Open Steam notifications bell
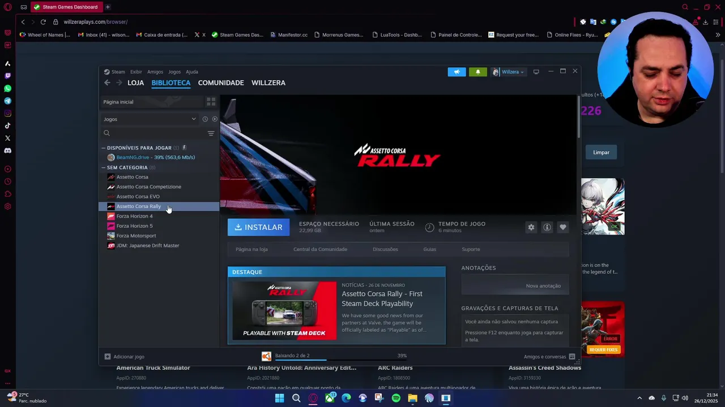 pyautogui.click(x=477, y=72)
